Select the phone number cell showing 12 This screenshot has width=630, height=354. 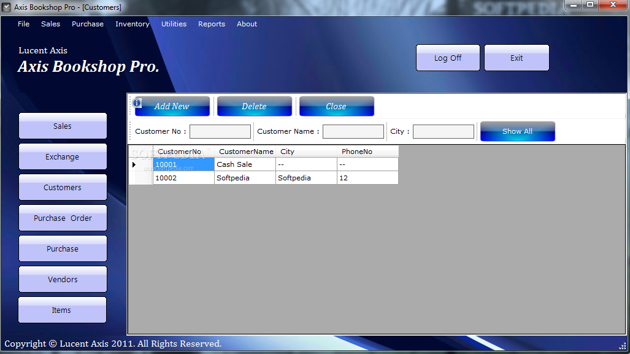point(367,177)
